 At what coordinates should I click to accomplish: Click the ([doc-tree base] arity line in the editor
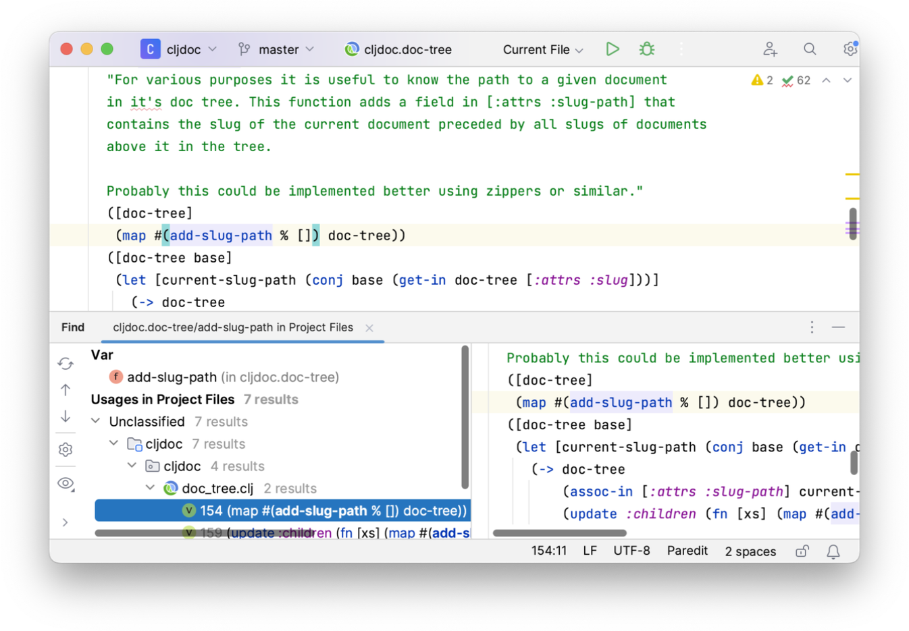(170, 258)
